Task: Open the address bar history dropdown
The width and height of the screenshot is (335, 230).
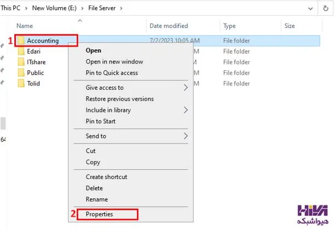Action: click(x=310, y=9)
